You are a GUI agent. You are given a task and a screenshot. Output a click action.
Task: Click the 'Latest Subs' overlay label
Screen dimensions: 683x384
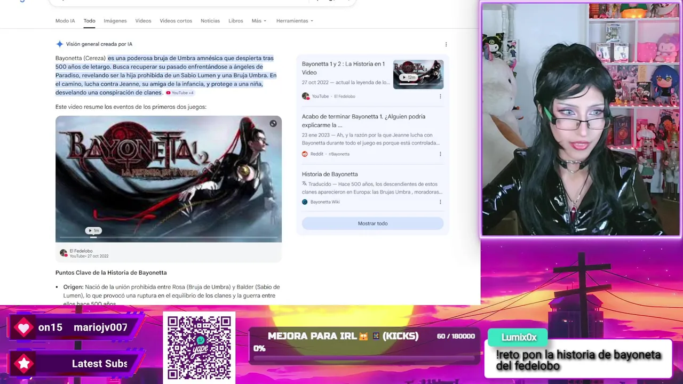pos(99,364)
